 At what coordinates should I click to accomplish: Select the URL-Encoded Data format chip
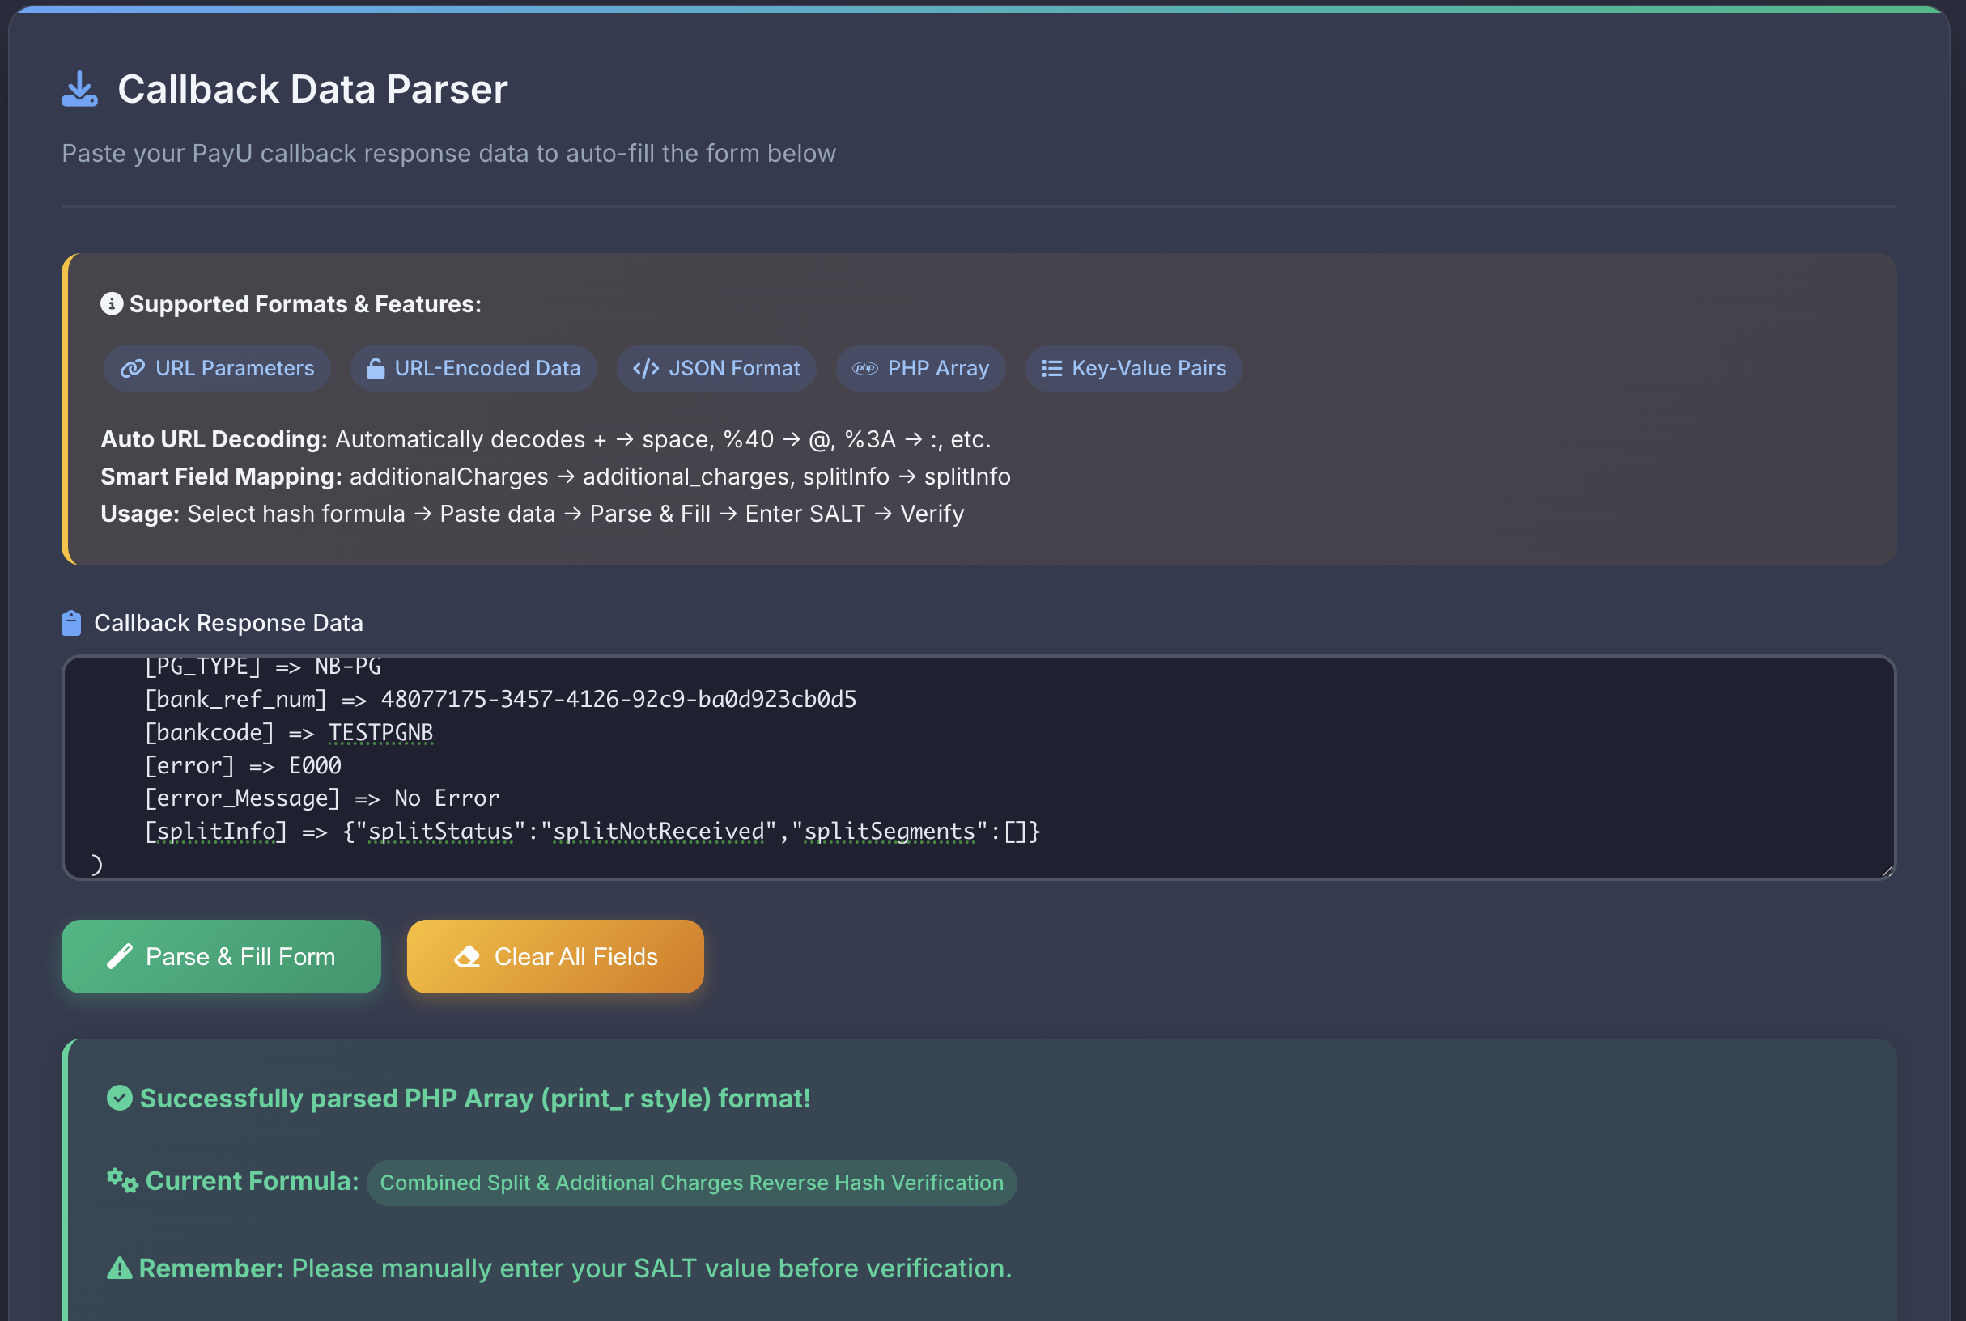[x=473, y=368]
